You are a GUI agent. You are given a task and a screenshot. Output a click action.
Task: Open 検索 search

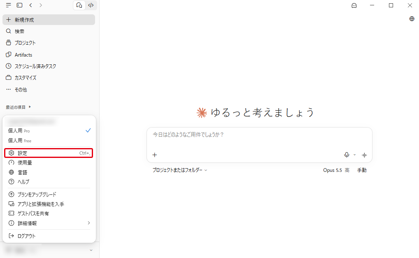(x=49, y=31)
